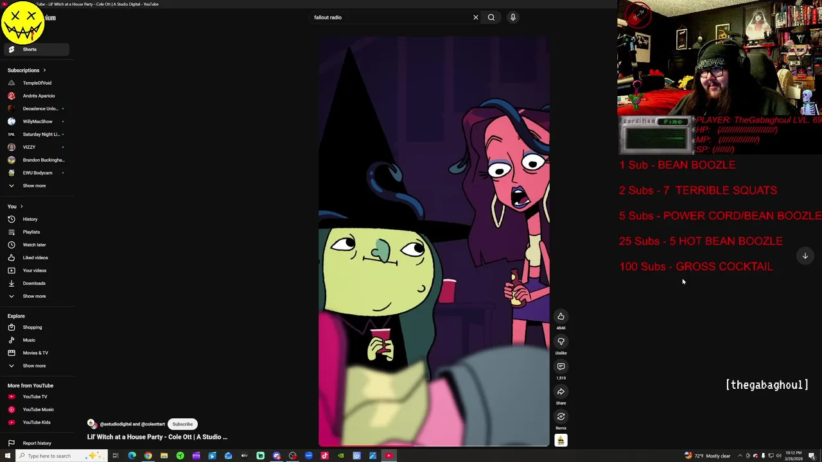Launch Microsoft Edge from taskbar
The image size is (822, 462).
132,456
